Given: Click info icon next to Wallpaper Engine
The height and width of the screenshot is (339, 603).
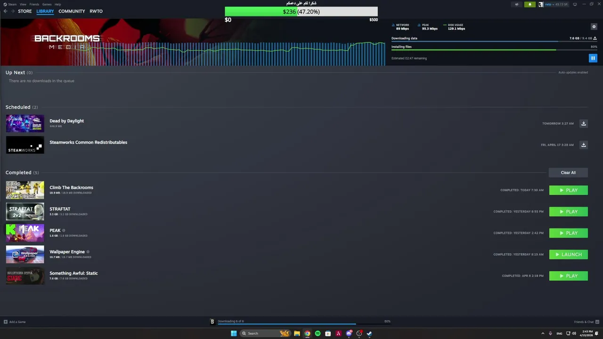Looking at the screenshot, I should pos(88,252).
